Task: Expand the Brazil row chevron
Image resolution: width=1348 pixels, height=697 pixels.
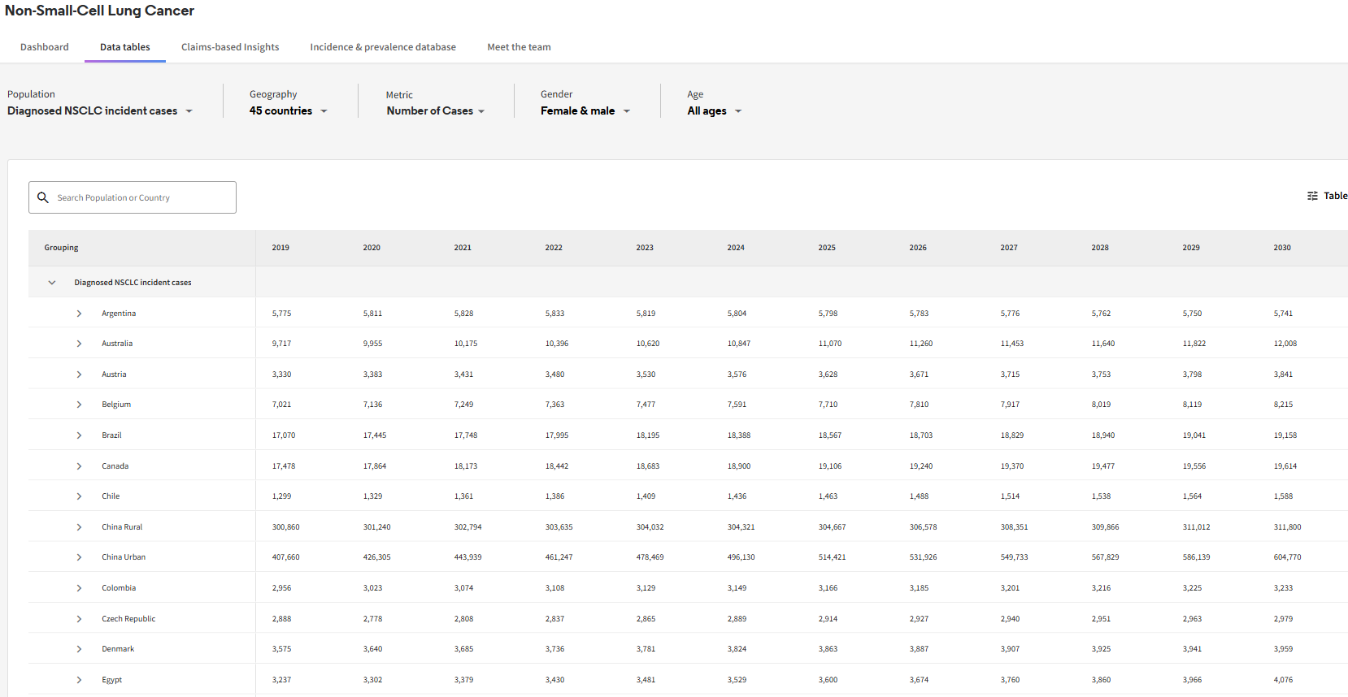Action: point(79,435)
